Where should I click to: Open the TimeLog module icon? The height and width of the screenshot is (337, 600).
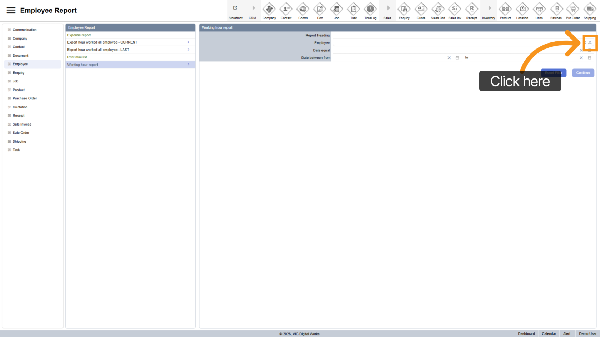coord(370,10)
